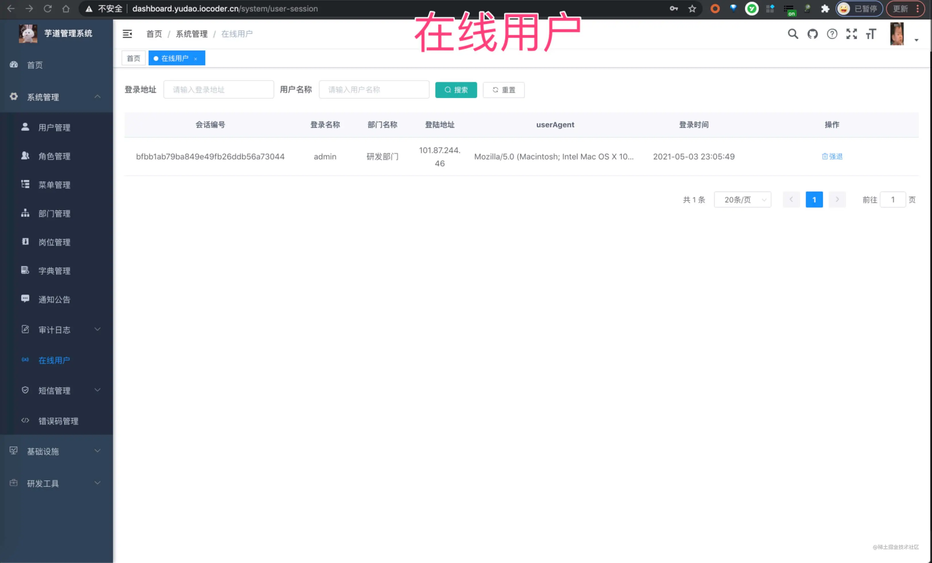Expand the 短信管理 submenu
This screenshot has width=932, height=563.
click(56, 391)
